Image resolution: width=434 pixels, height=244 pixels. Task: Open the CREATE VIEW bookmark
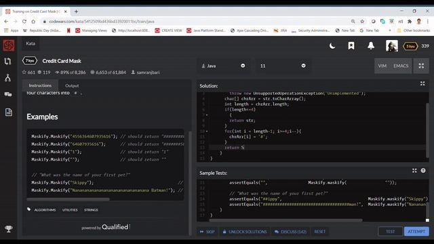click(169, 30)
